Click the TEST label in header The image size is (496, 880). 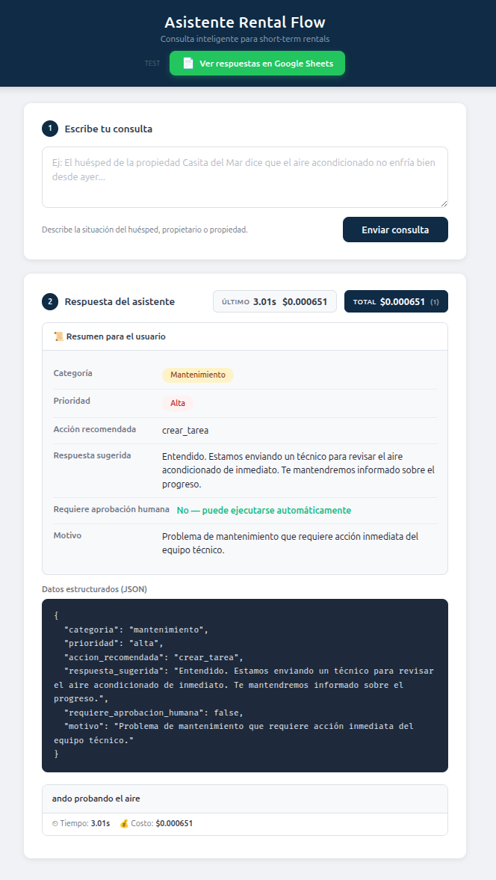pos(152,64)
